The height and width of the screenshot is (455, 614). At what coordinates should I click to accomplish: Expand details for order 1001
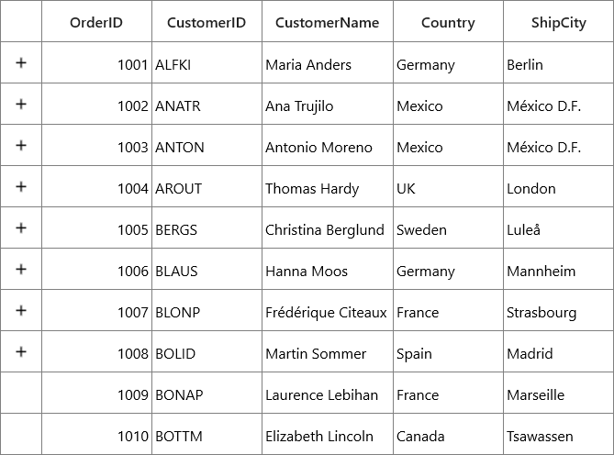pyautogui.click(x=21, y=62)
